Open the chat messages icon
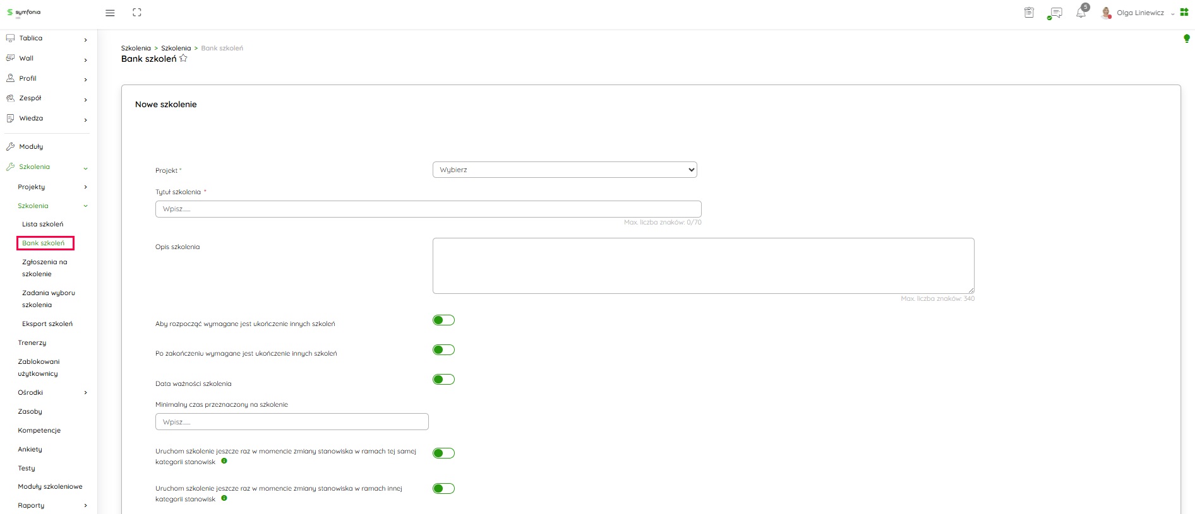This screenshot has height=514, width=1195. coord(1055,13)
